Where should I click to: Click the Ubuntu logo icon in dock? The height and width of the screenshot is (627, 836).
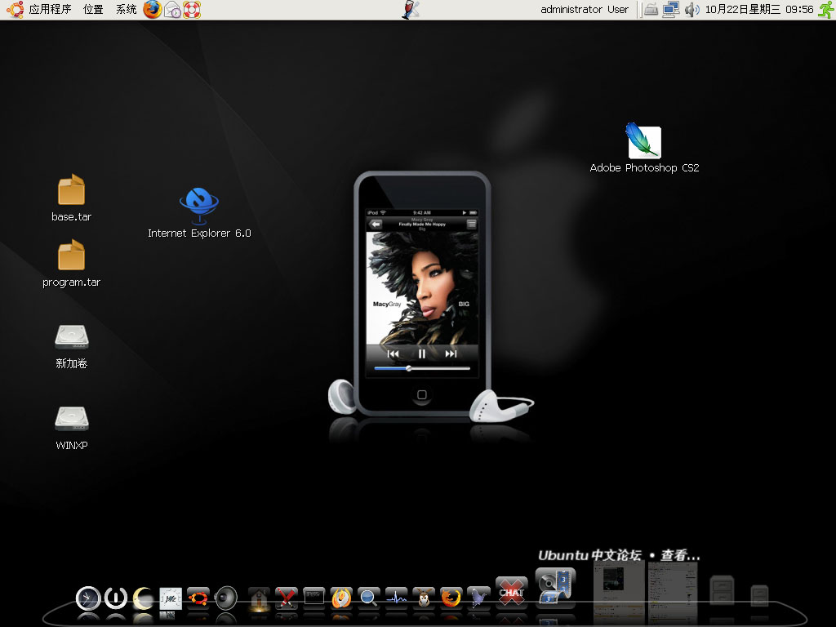(198, 598)
